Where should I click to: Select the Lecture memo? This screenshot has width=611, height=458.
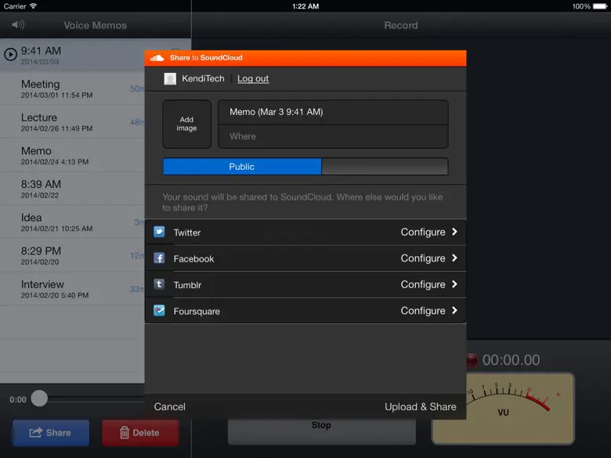(72, 122)
